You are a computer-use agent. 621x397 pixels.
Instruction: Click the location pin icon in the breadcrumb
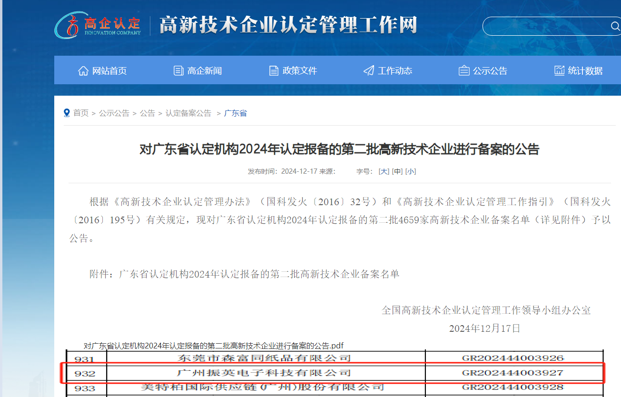[x=67, y=112]
